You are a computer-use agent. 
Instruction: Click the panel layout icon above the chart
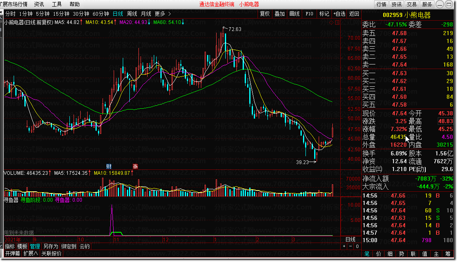coord(337,22)
